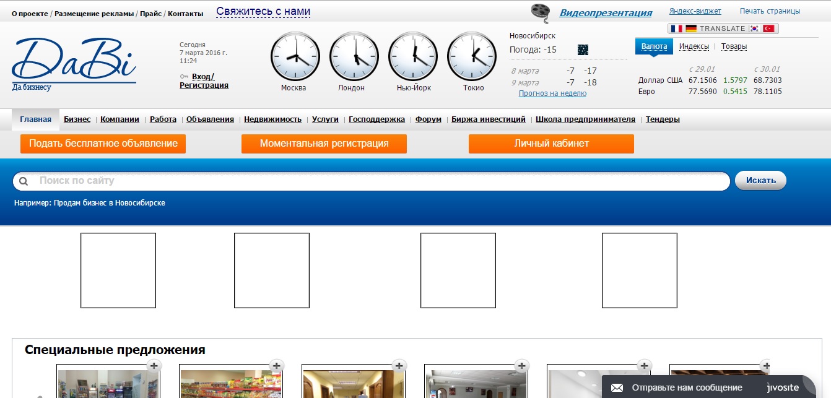Open the Контакты link
831x398 pixels.
point(185,13)
